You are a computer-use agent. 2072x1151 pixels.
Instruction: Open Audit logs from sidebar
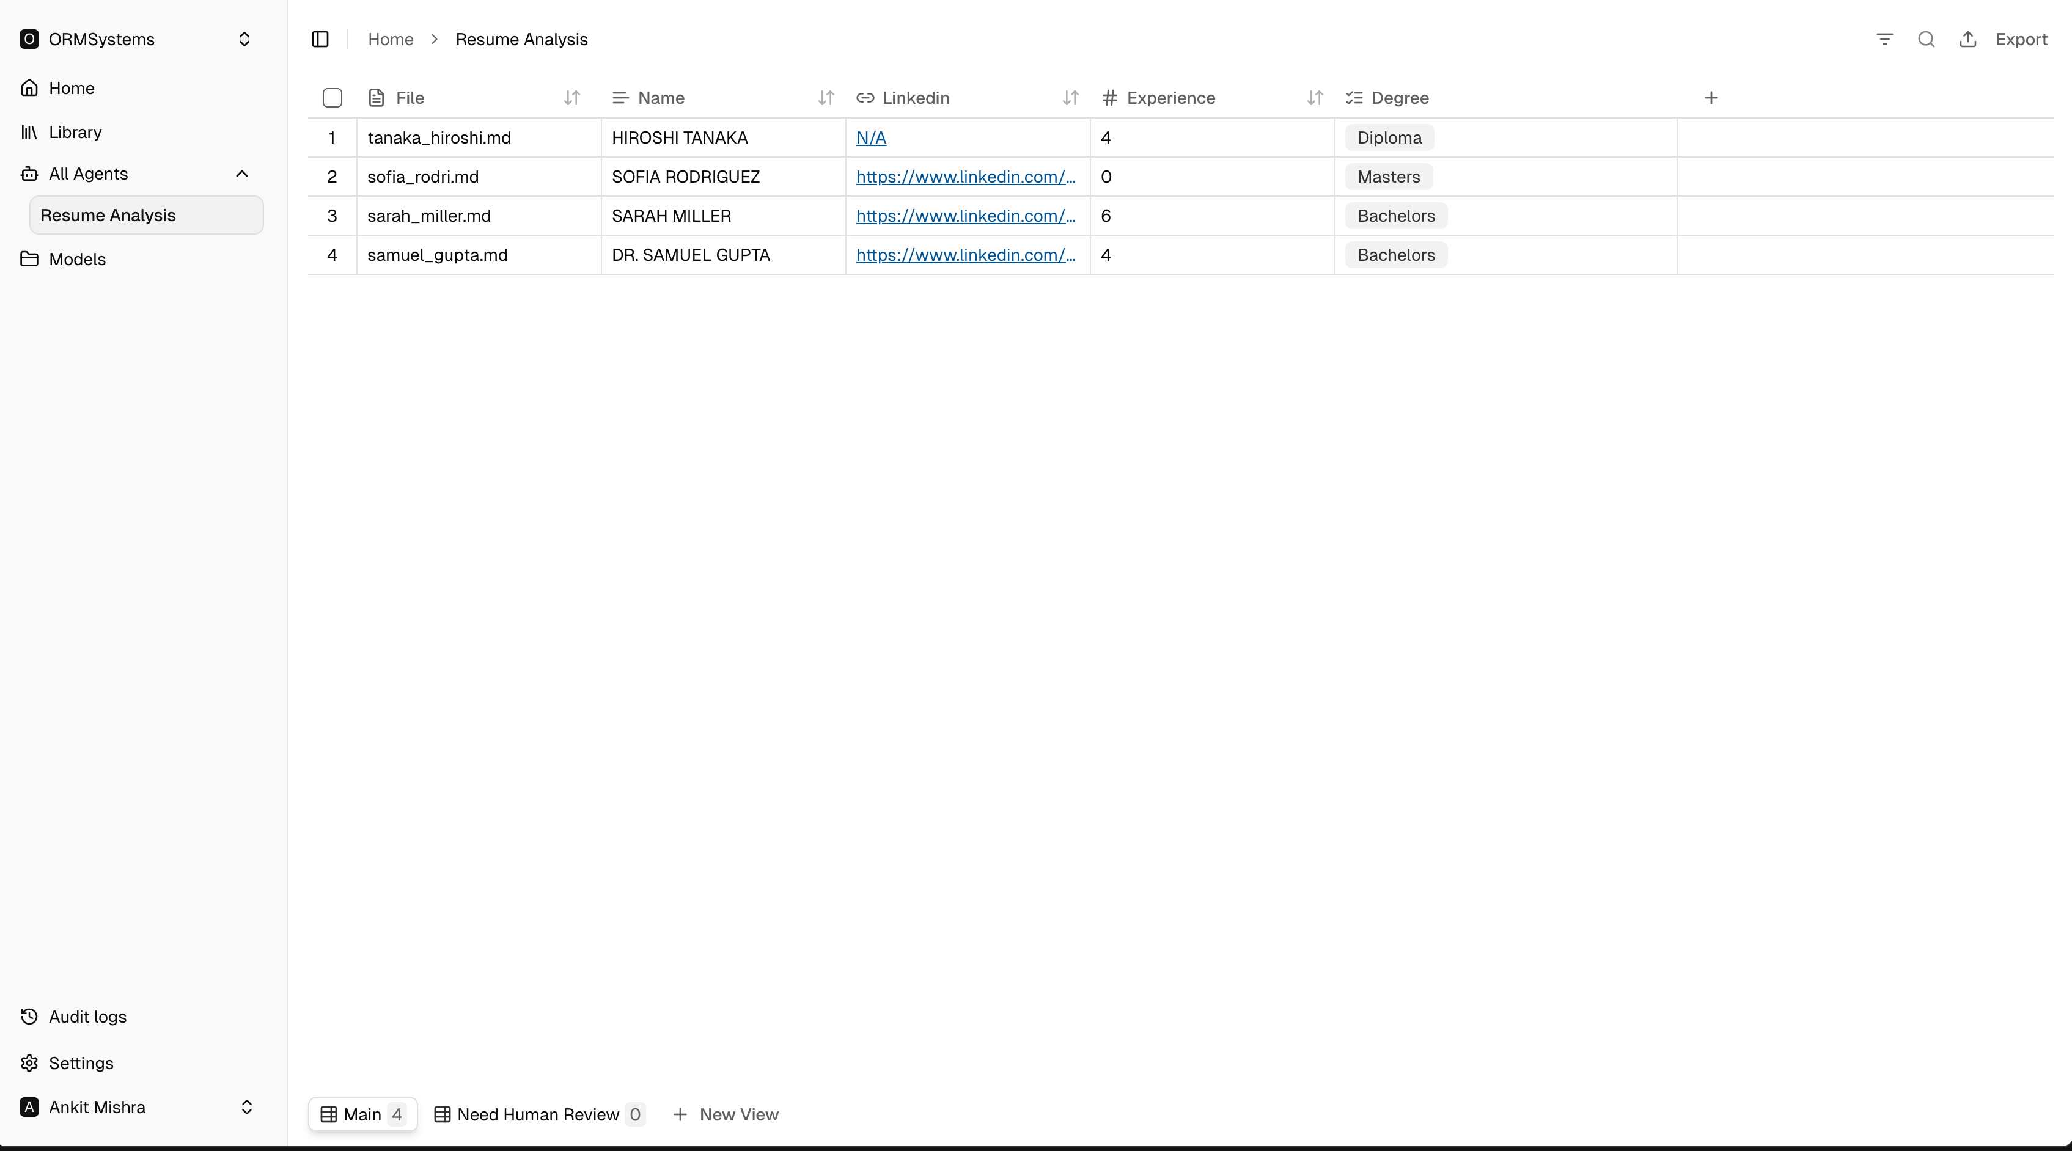click(87, 1017)
